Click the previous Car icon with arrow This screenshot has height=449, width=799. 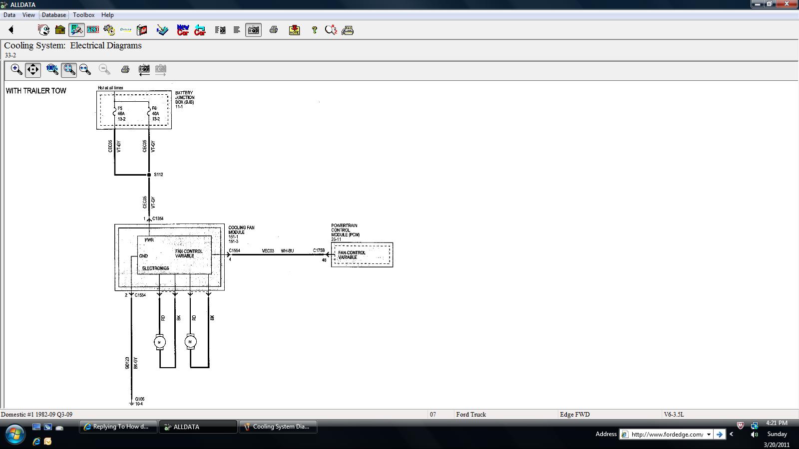[200, 30]
